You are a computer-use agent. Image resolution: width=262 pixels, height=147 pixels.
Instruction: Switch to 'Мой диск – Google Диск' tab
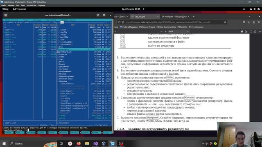(x=175, y=16)
